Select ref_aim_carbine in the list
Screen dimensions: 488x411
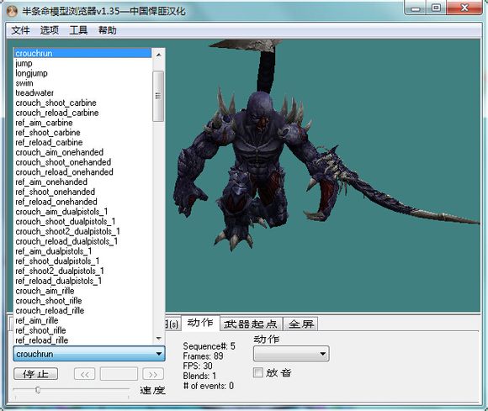[82, 123]
